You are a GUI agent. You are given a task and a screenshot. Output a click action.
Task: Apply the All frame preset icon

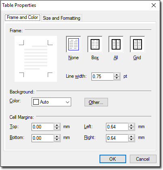click(116, 44)
